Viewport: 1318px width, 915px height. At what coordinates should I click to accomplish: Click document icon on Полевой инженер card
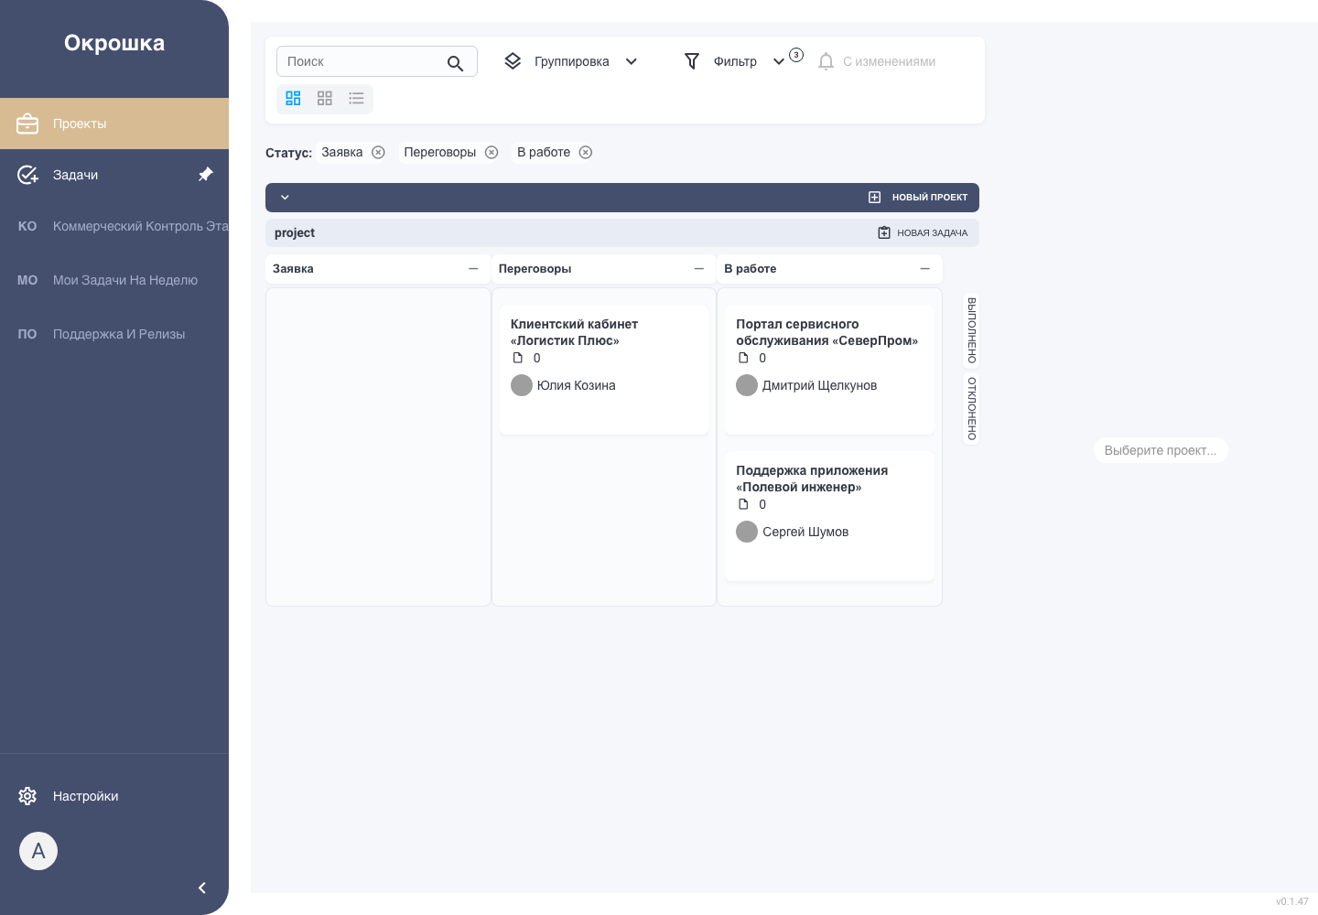pos(743,504)
